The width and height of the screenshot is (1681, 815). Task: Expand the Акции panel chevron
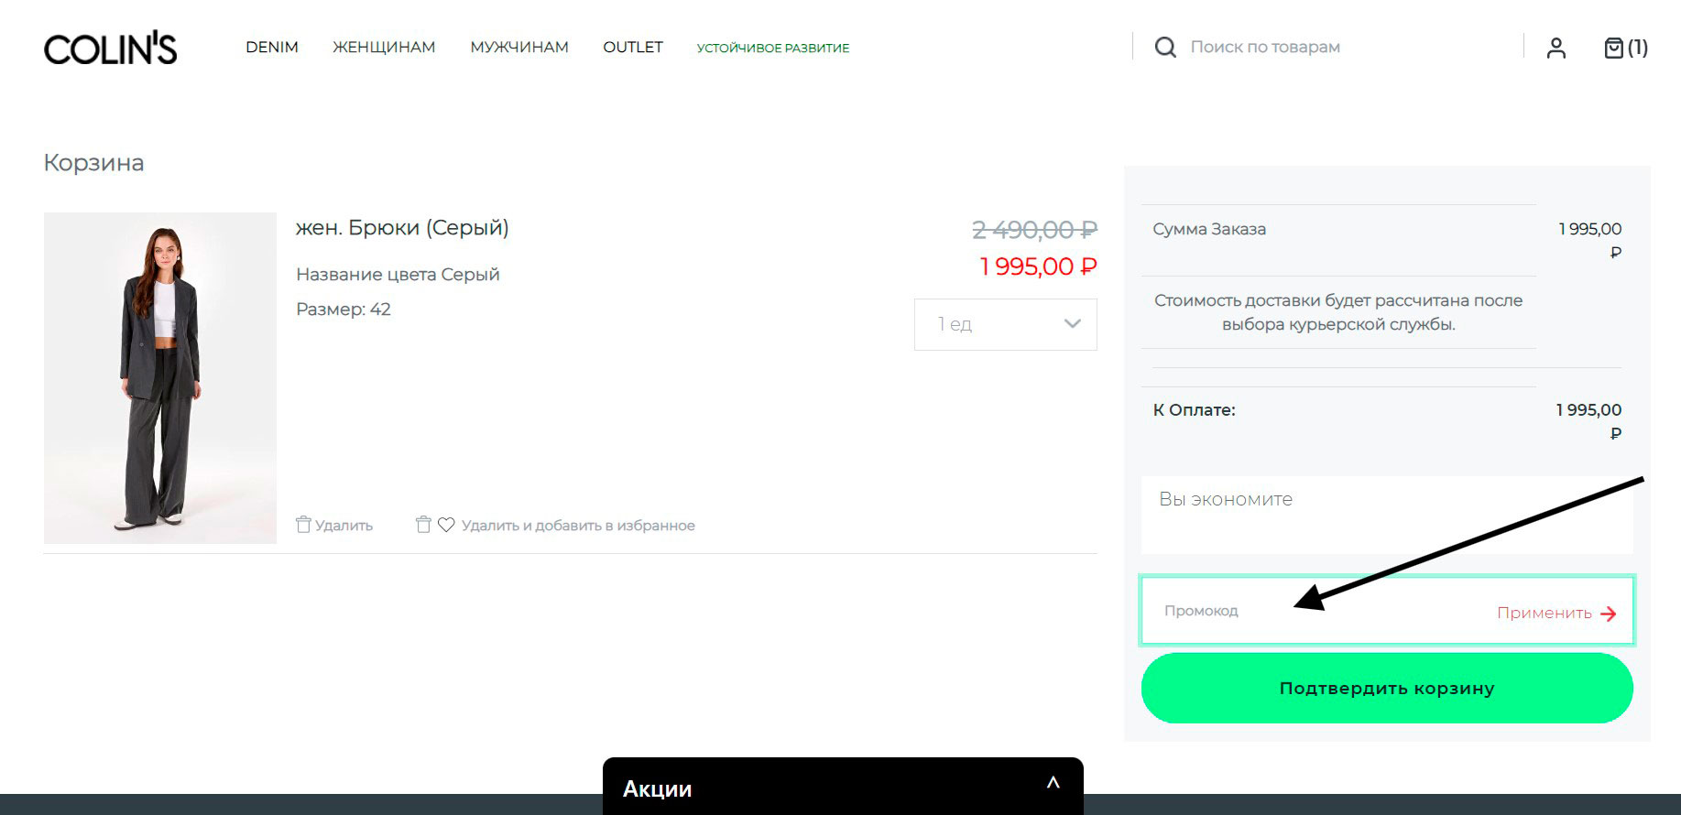coord(1053,783)
